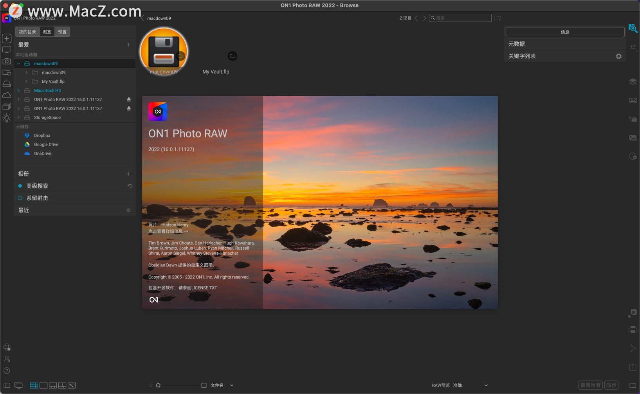The width and height of the screenshot is (640, 394).
Task: Click the Resize icon on right toolbar
Action: pyautogui.click(x=633, y=313)
